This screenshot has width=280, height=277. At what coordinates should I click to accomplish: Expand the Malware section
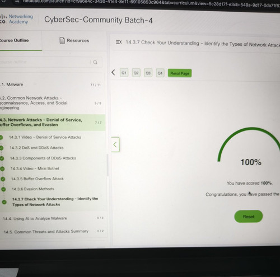(52, 84)
